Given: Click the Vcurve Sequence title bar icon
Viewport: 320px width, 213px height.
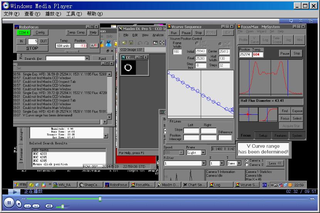Looking at the screenshot, I should click(x=169, y=27).
